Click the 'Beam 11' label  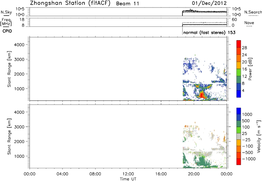[x=128, y=4]
